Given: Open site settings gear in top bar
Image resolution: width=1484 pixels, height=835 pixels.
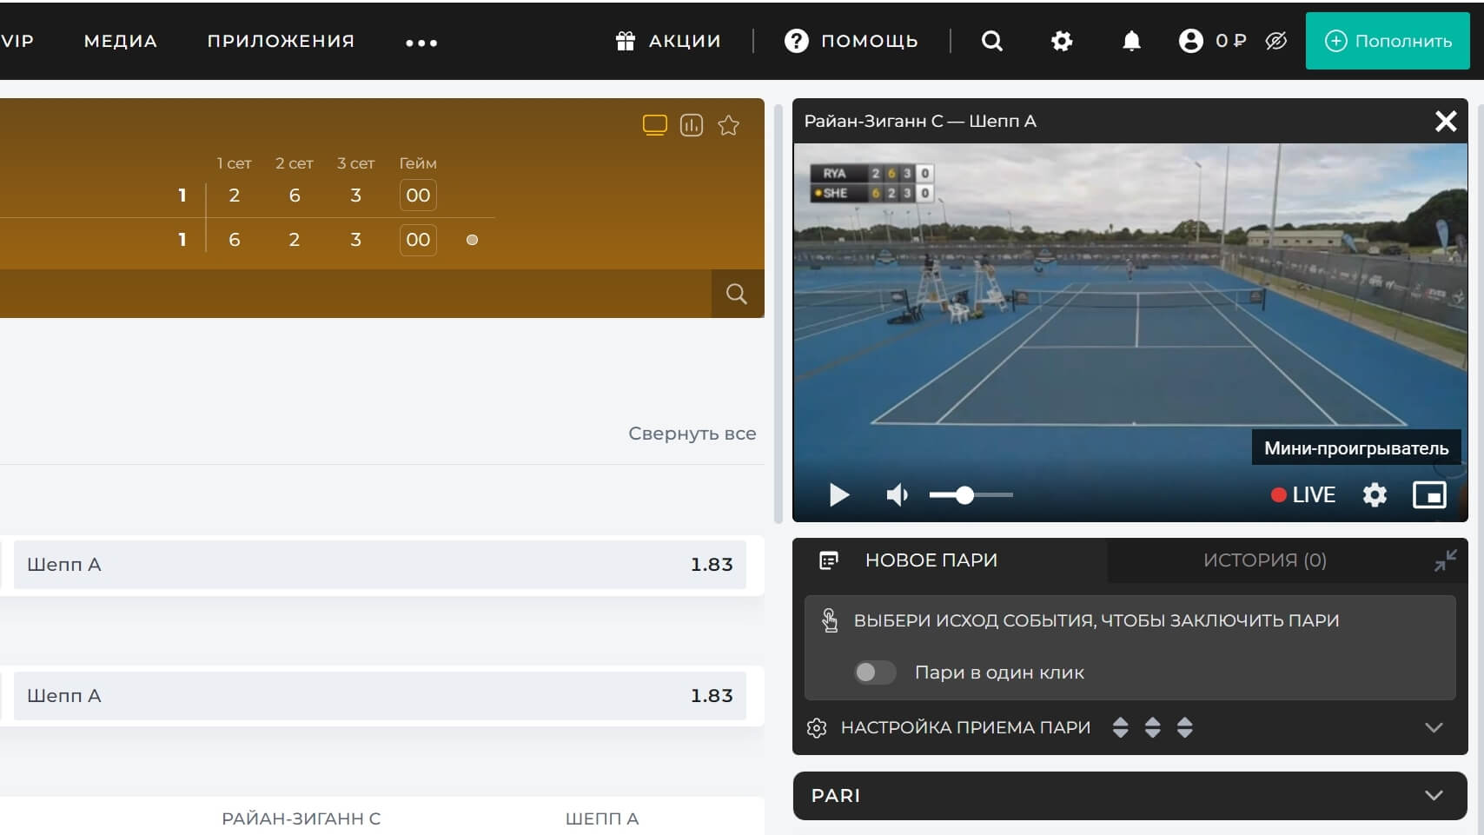Looking at the screenshot, I should (1062, 41).
